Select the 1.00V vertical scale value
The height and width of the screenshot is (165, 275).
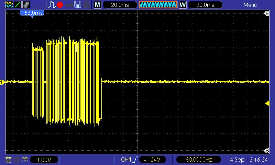[x=44, y=160]
